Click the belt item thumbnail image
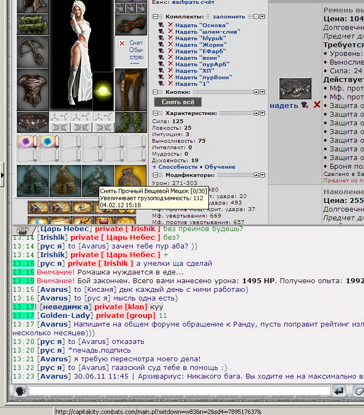 click(x=295, y=88)
